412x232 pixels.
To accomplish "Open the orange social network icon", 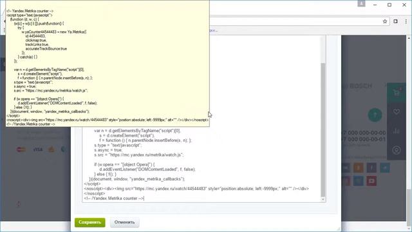I will click(359, 168).
